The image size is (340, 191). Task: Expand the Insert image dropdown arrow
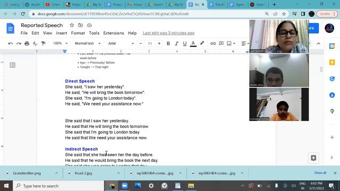point(234,44)
